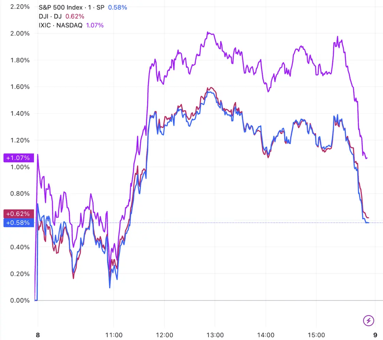Click the 1.60% percentage axis label

pos(20,87)
